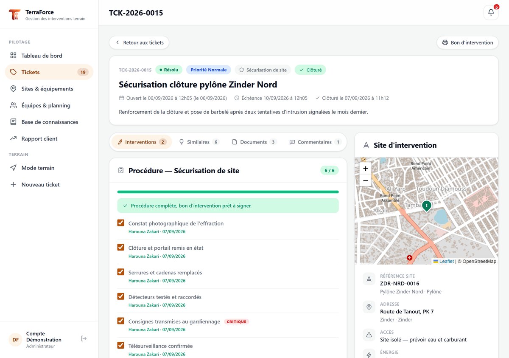Click Clôturé le 07/09/2026 à 11h12
509x358 pixels.
pyautogui.click(x=352, y=98)
